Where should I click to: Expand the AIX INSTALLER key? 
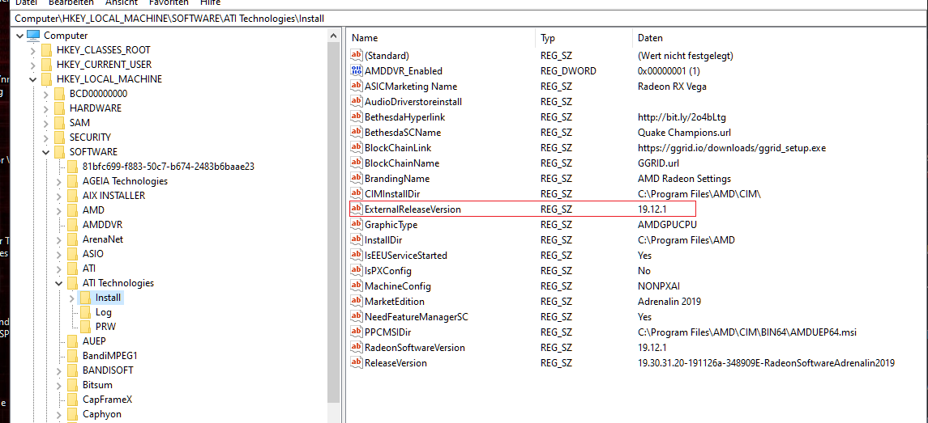[59, 196]
